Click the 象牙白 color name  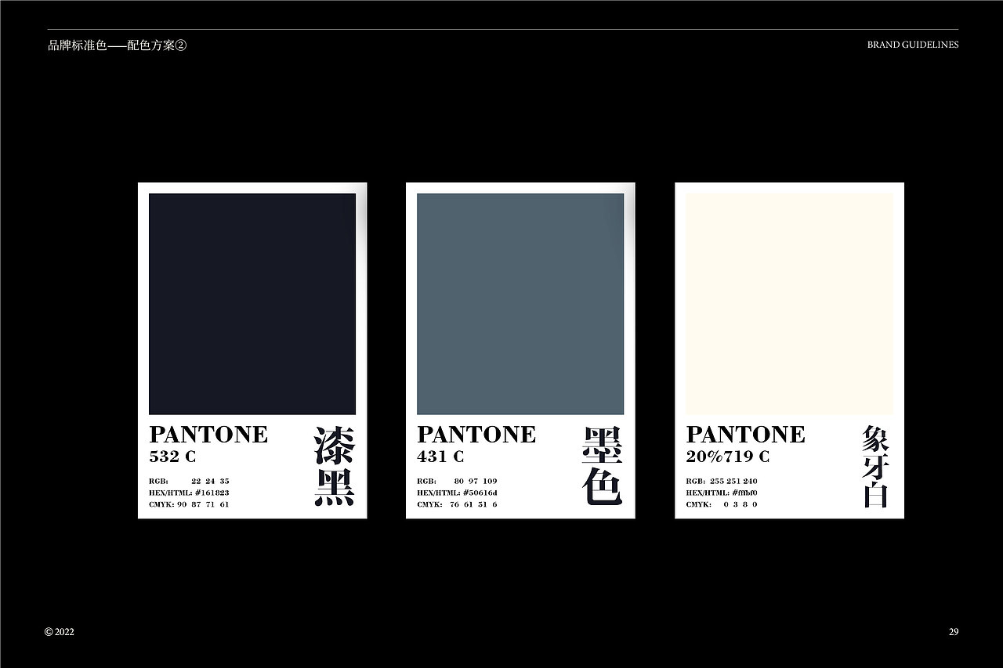[x=876, y=466]
